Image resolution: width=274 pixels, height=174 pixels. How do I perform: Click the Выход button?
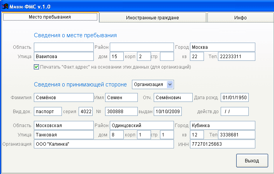(x=252, y=160)
